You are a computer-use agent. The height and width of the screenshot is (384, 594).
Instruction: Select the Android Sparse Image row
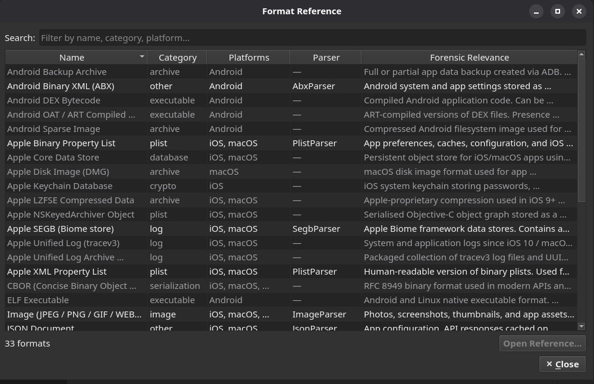(291, 129)
